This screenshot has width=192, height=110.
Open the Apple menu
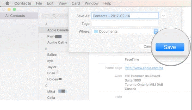pos(7,3)
